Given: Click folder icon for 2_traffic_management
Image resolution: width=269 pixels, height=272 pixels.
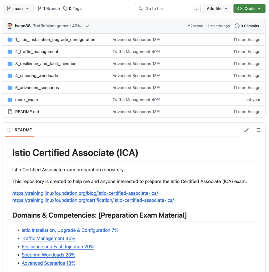Looking at the screenshot, I should pos(10,52).
